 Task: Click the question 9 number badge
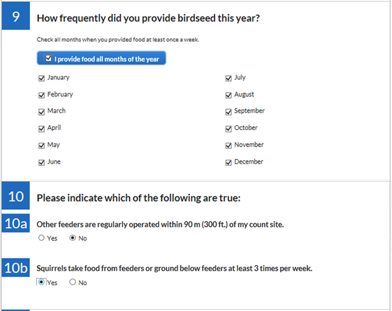(x=16, y=17)
